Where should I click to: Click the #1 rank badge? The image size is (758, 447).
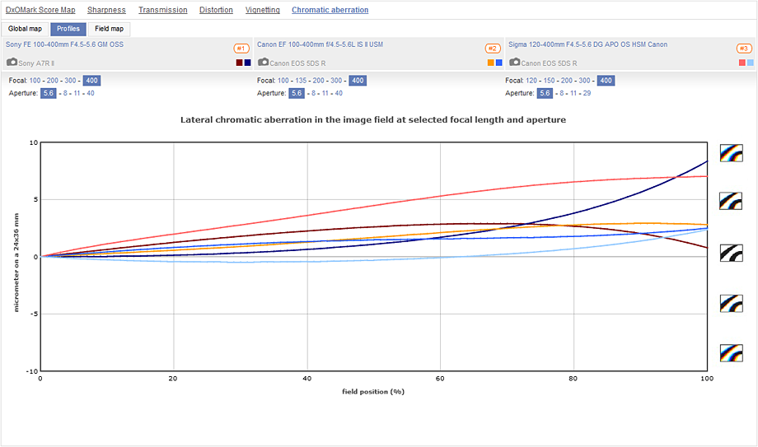[241, 49]
